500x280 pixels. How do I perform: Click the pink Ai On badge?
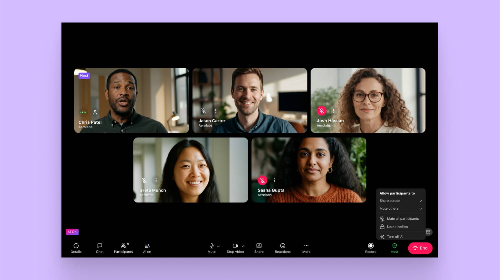tap(72, 232)
